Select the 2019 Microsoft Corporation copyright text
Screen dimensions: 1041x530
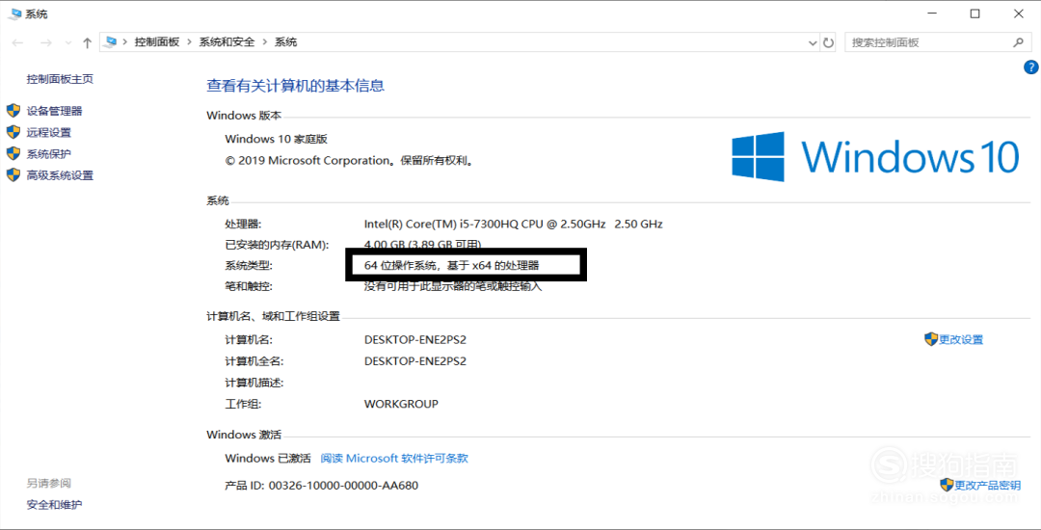(x=349, y=161)
